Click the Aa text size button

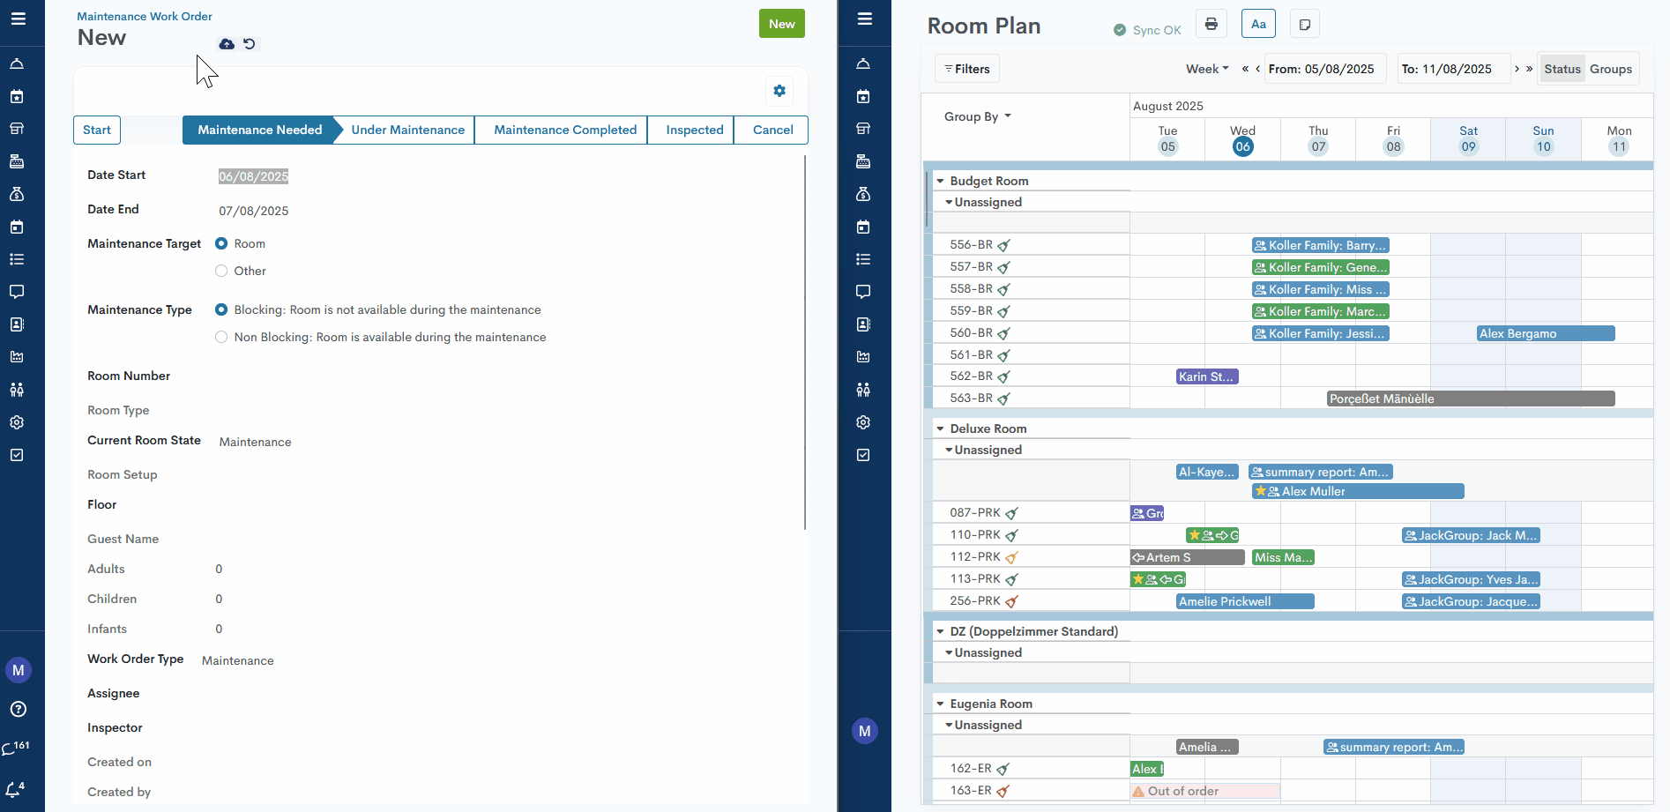(1258, 24)
